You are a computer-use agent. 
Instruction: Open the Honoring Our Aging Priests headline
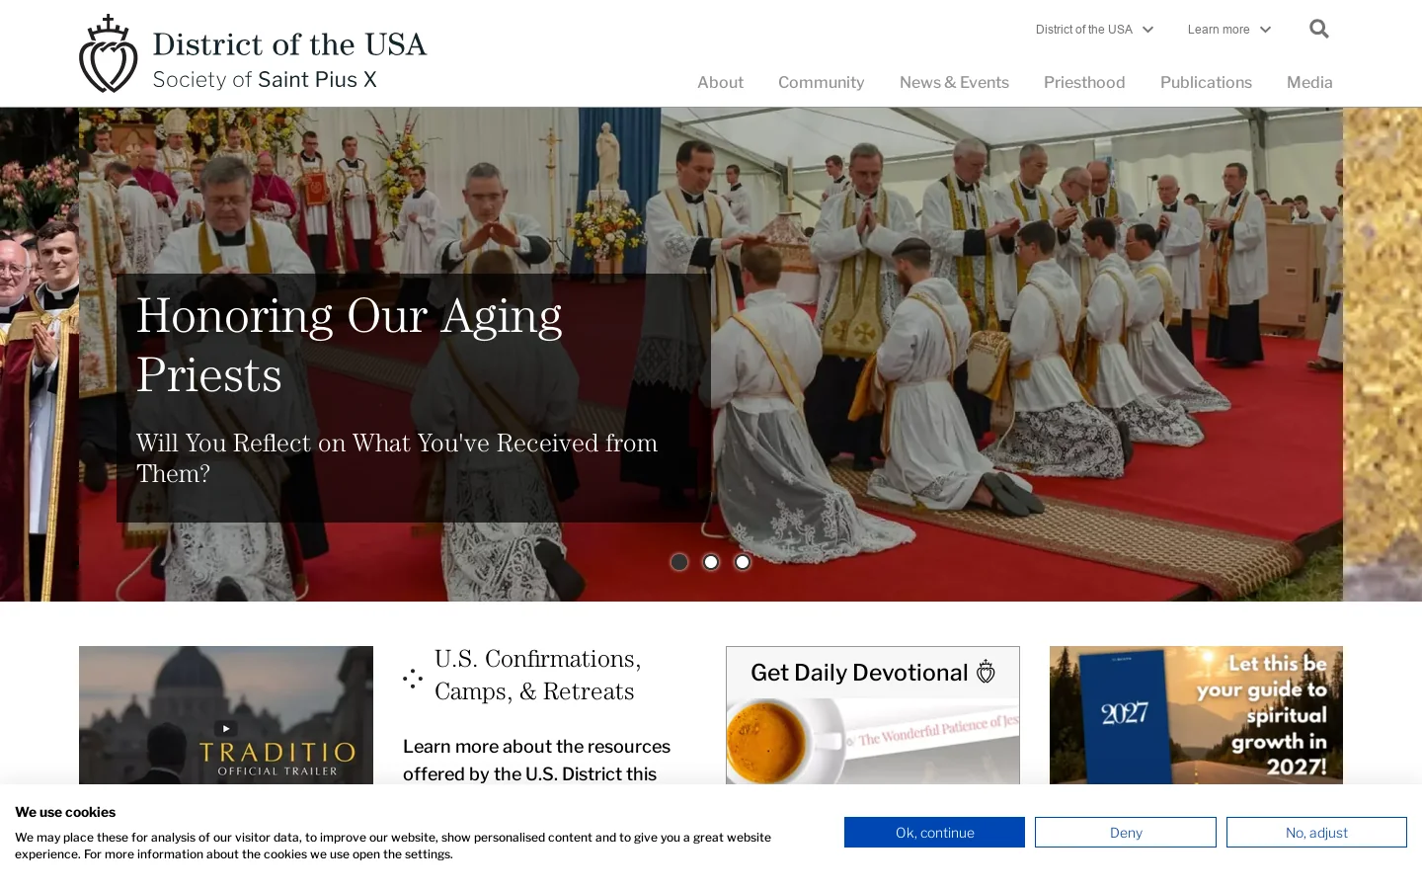pyautogui.click(x=349, y=345)
